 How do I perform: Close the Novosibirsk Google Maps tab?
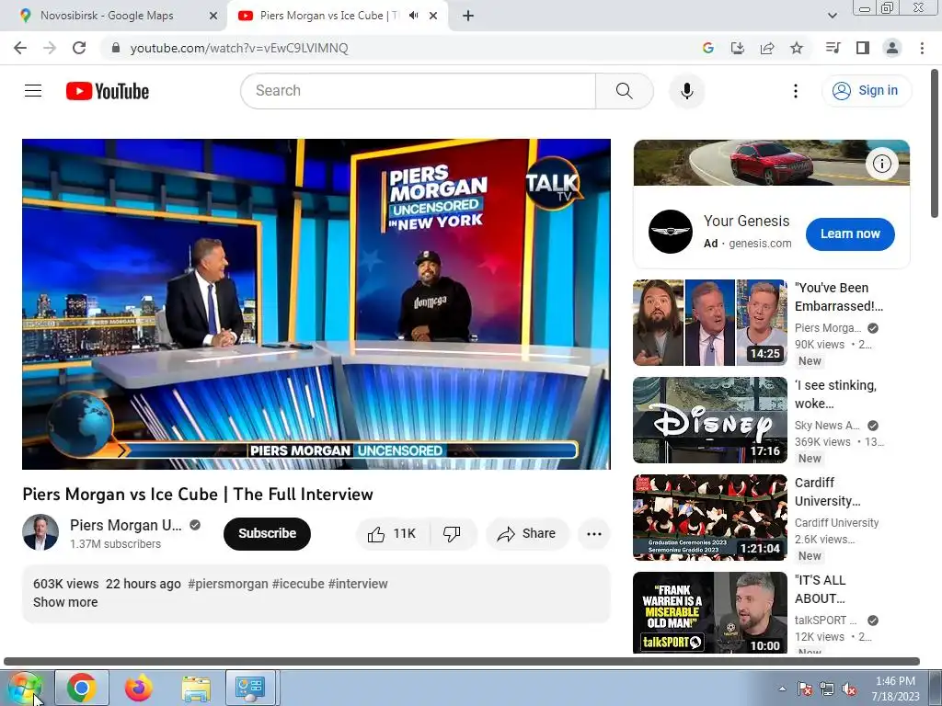[x=213, y=16]
